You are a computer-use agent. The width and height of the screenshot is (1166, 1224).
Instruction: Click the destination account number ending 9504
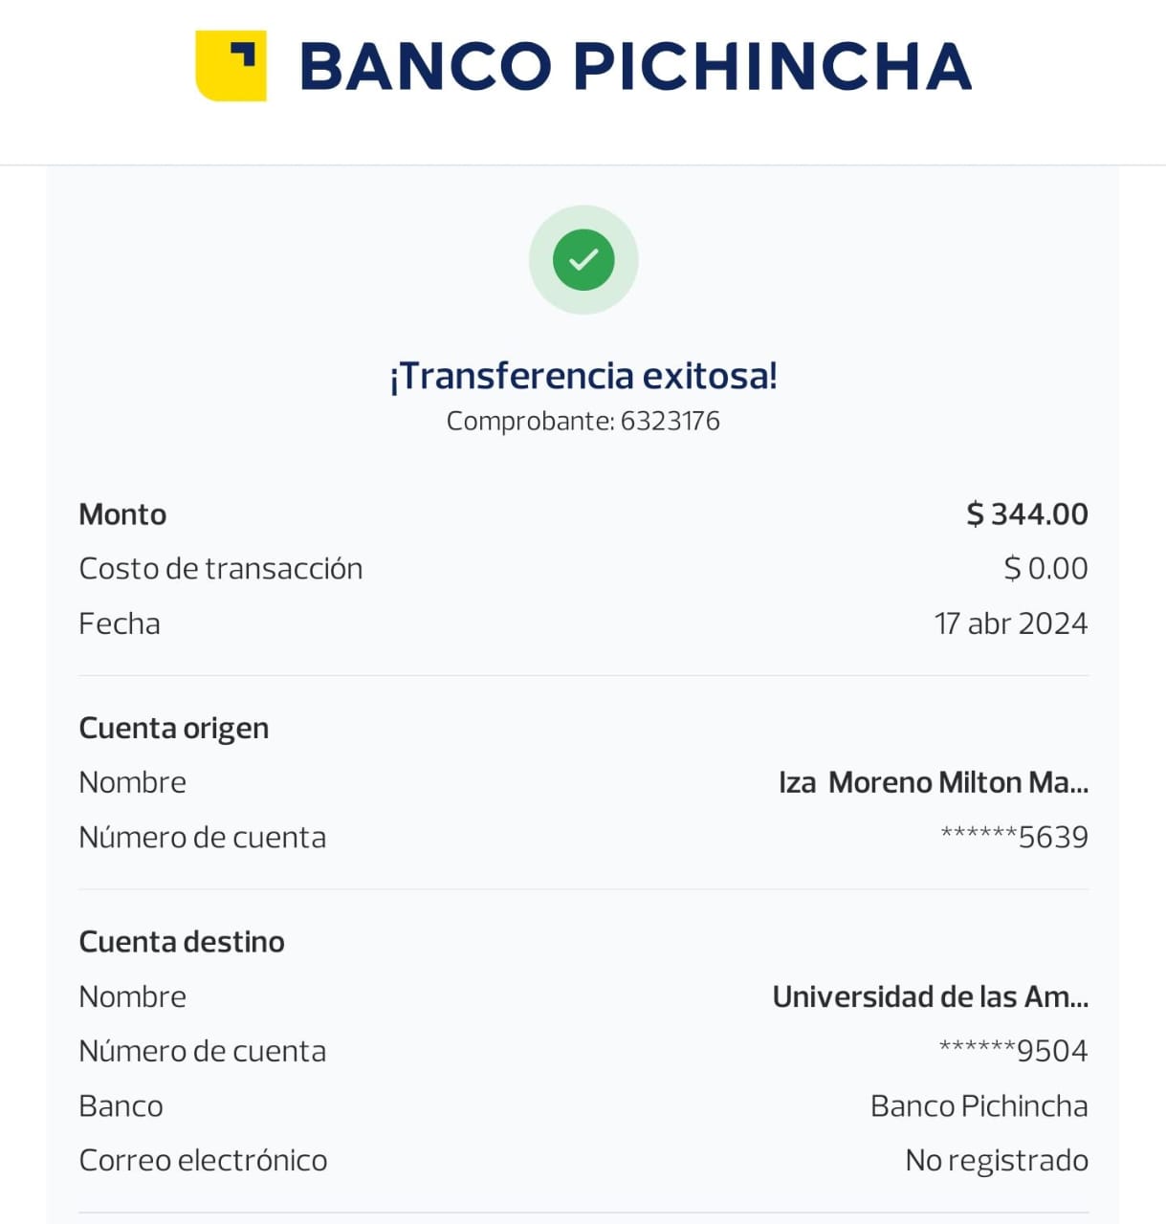tap(1014, 1051)
